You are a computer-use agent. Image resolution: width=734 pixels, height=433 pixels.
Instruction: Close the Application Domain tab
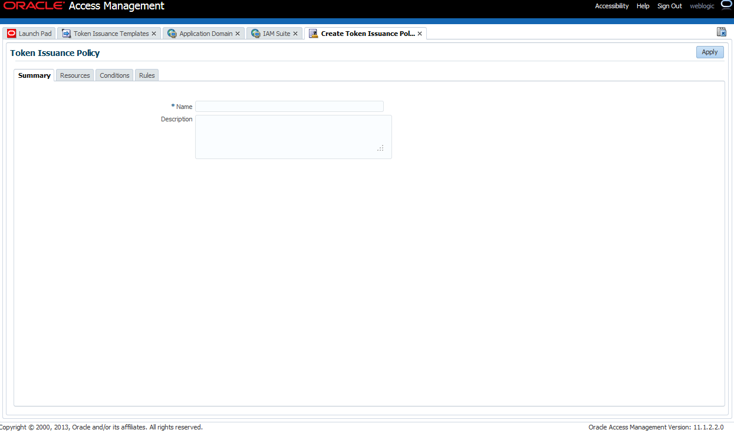(238, 34)
